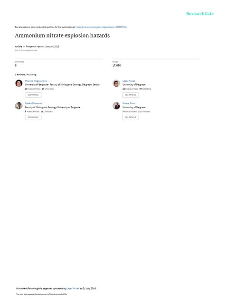225x301 pixels.
Task: Open Nikola Simic's author name link
Action: click(x=129, y=103)
